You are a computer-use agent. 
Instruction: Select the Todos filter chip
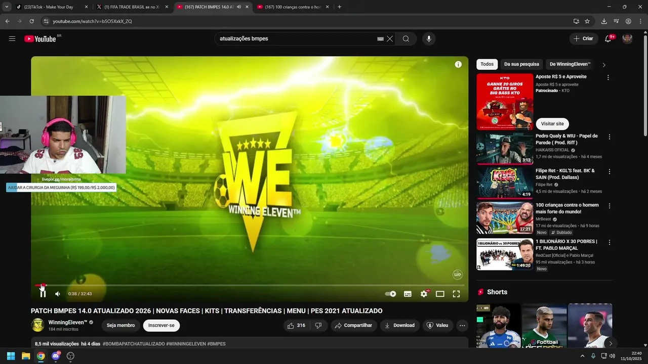click(487, 64)
